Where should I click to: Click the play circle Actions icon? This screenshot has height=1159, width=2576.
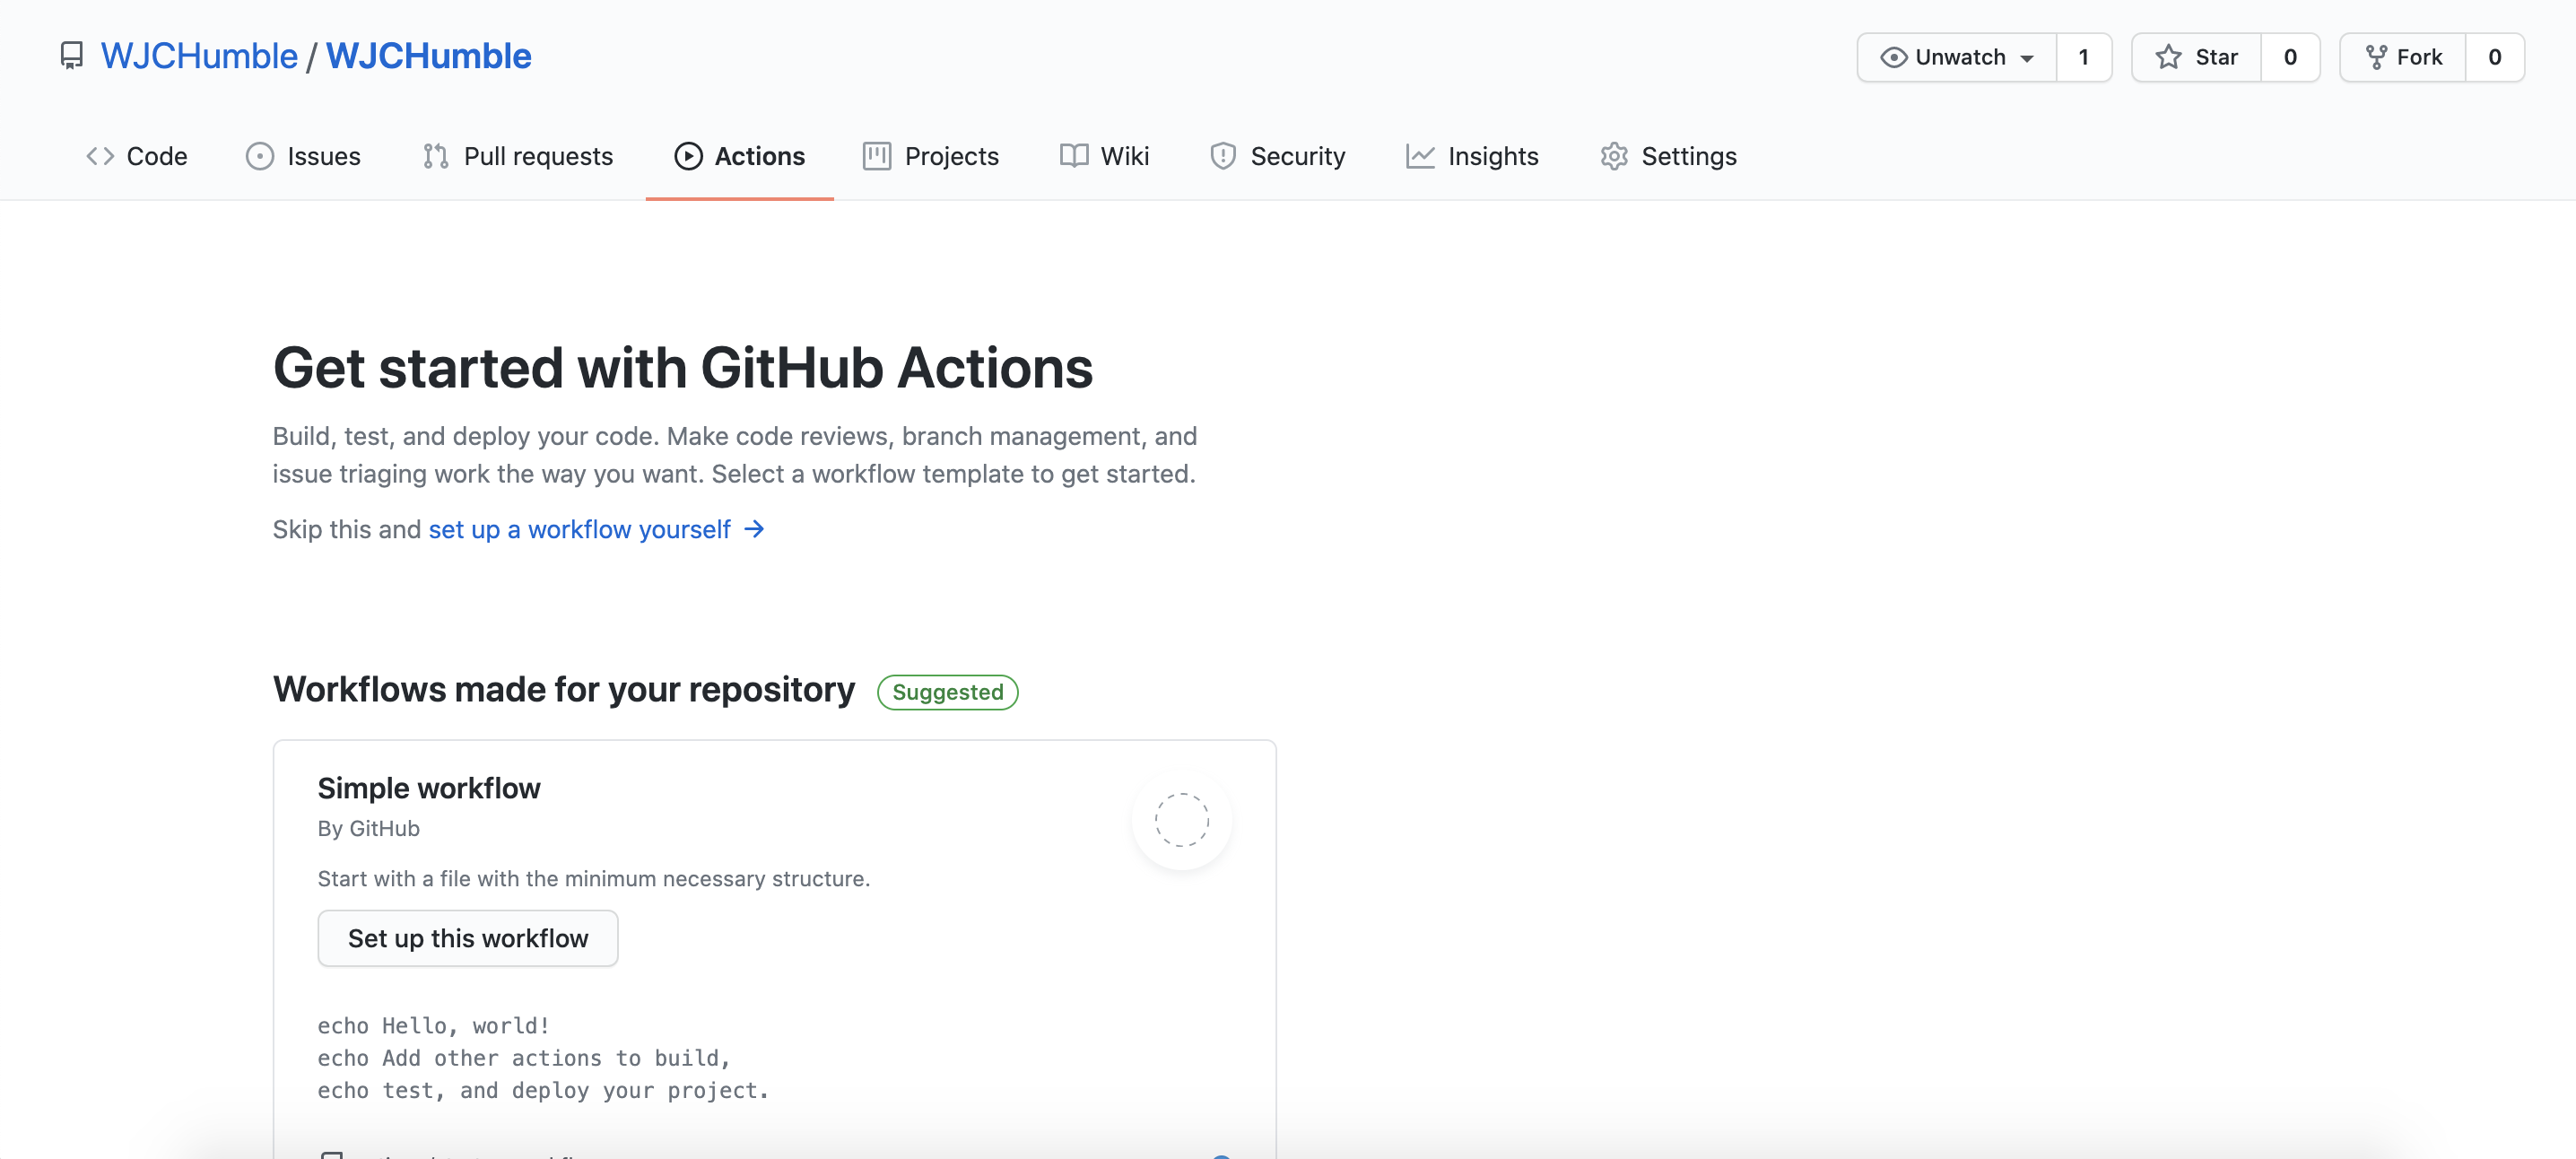coord(688,156)
